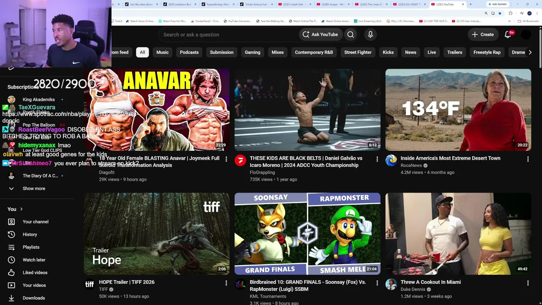Screen dimensions: 542x305
Task: Switch to the Xscape browser tab
Action: pos(333,4)
